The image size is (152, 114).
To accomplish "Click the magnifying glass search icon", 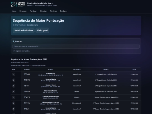I will point(14,41).
